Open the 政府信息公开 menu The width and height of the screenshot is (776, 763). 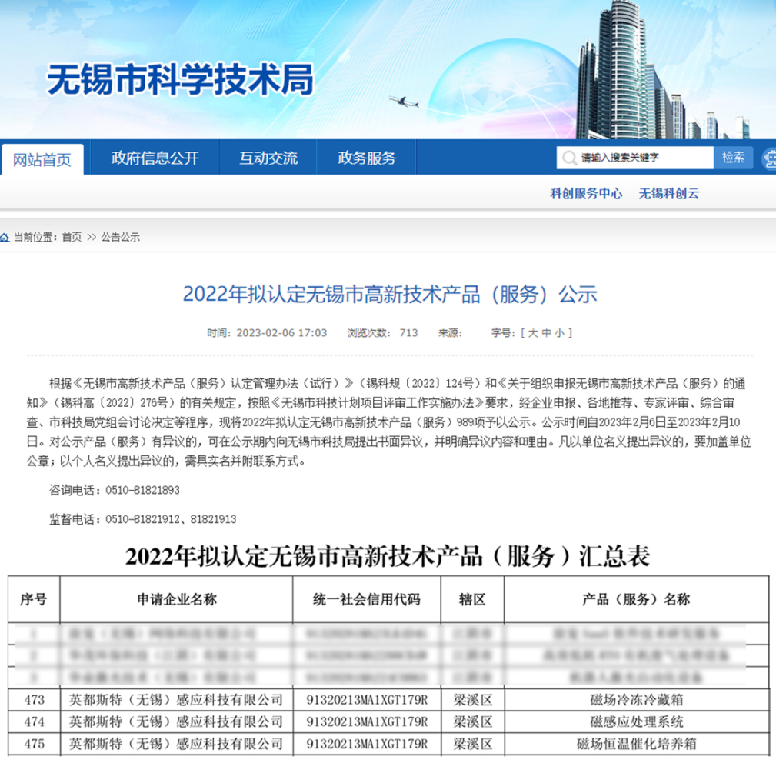click(154, 158)
